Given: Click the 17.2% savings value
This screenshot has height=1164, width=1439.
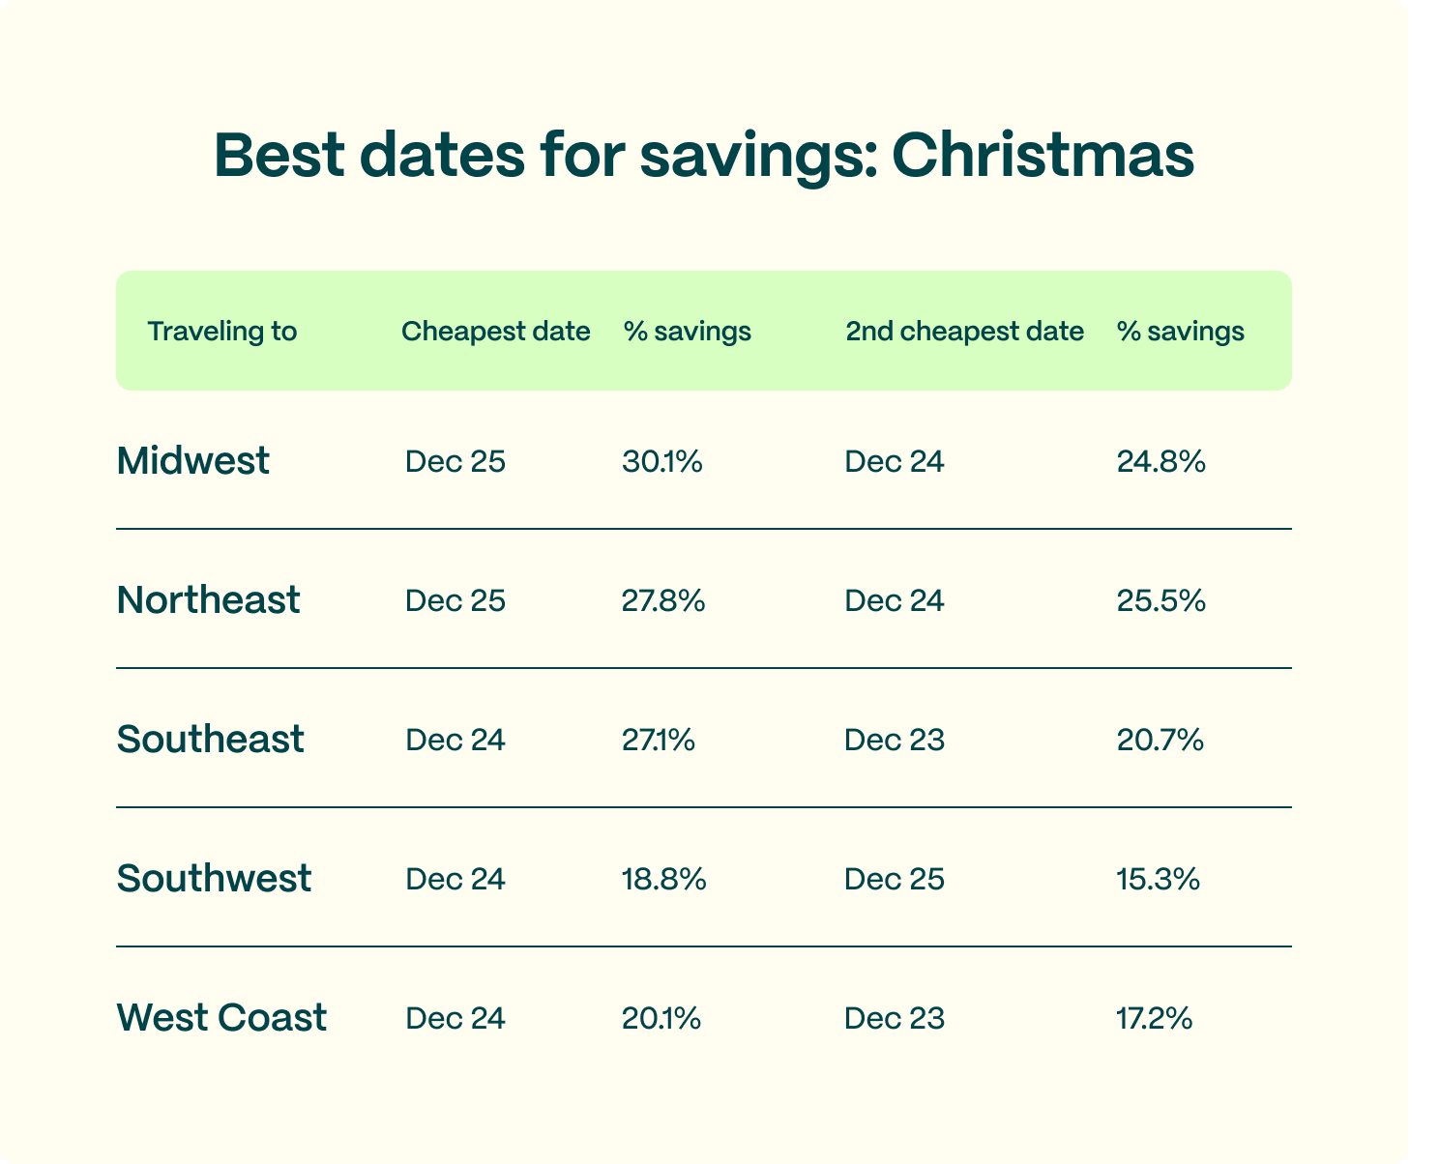Looking at the screenshot, I should [x=1154, y=1019].
